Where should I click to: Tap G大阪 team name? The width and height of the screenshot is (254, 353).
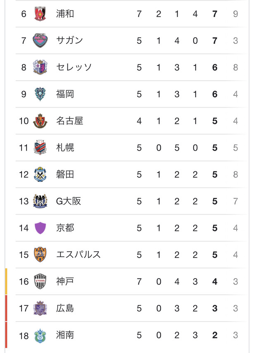pos(69,201)
